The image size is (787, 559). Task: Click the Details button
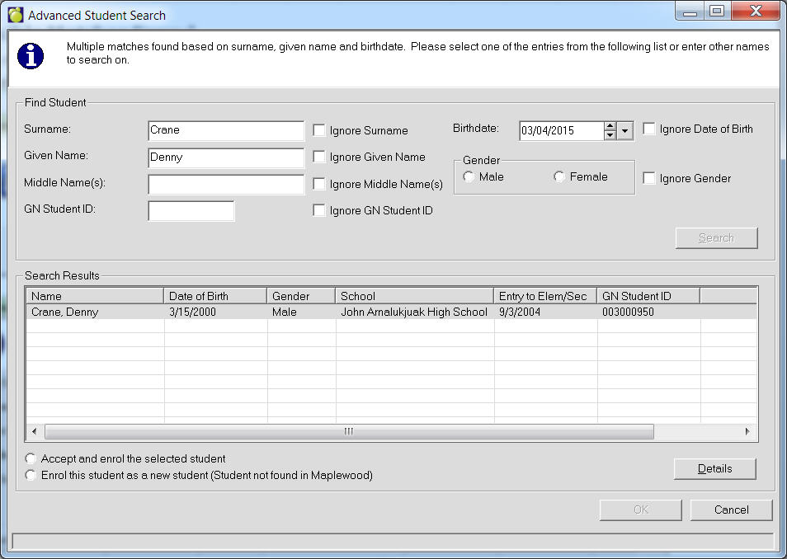pyautogui.click(x=714, y=468)
